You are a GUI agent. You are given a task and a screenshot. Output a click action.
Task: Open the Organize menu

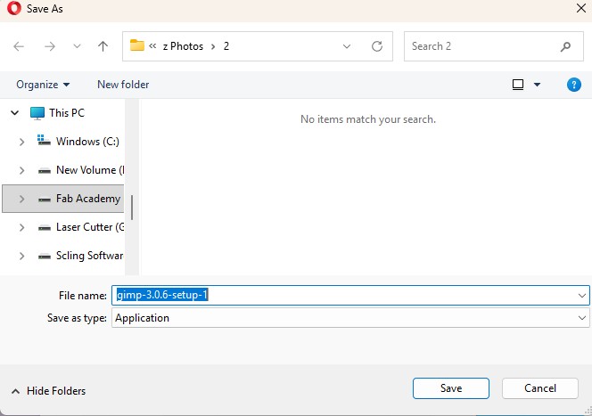(43, 85)
